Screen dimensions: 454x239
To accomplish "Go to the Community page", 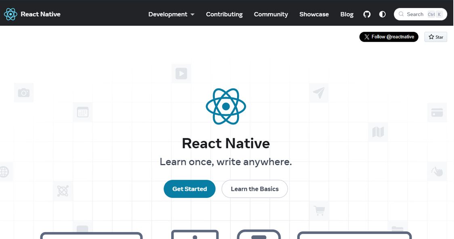I will click(271, 14).
